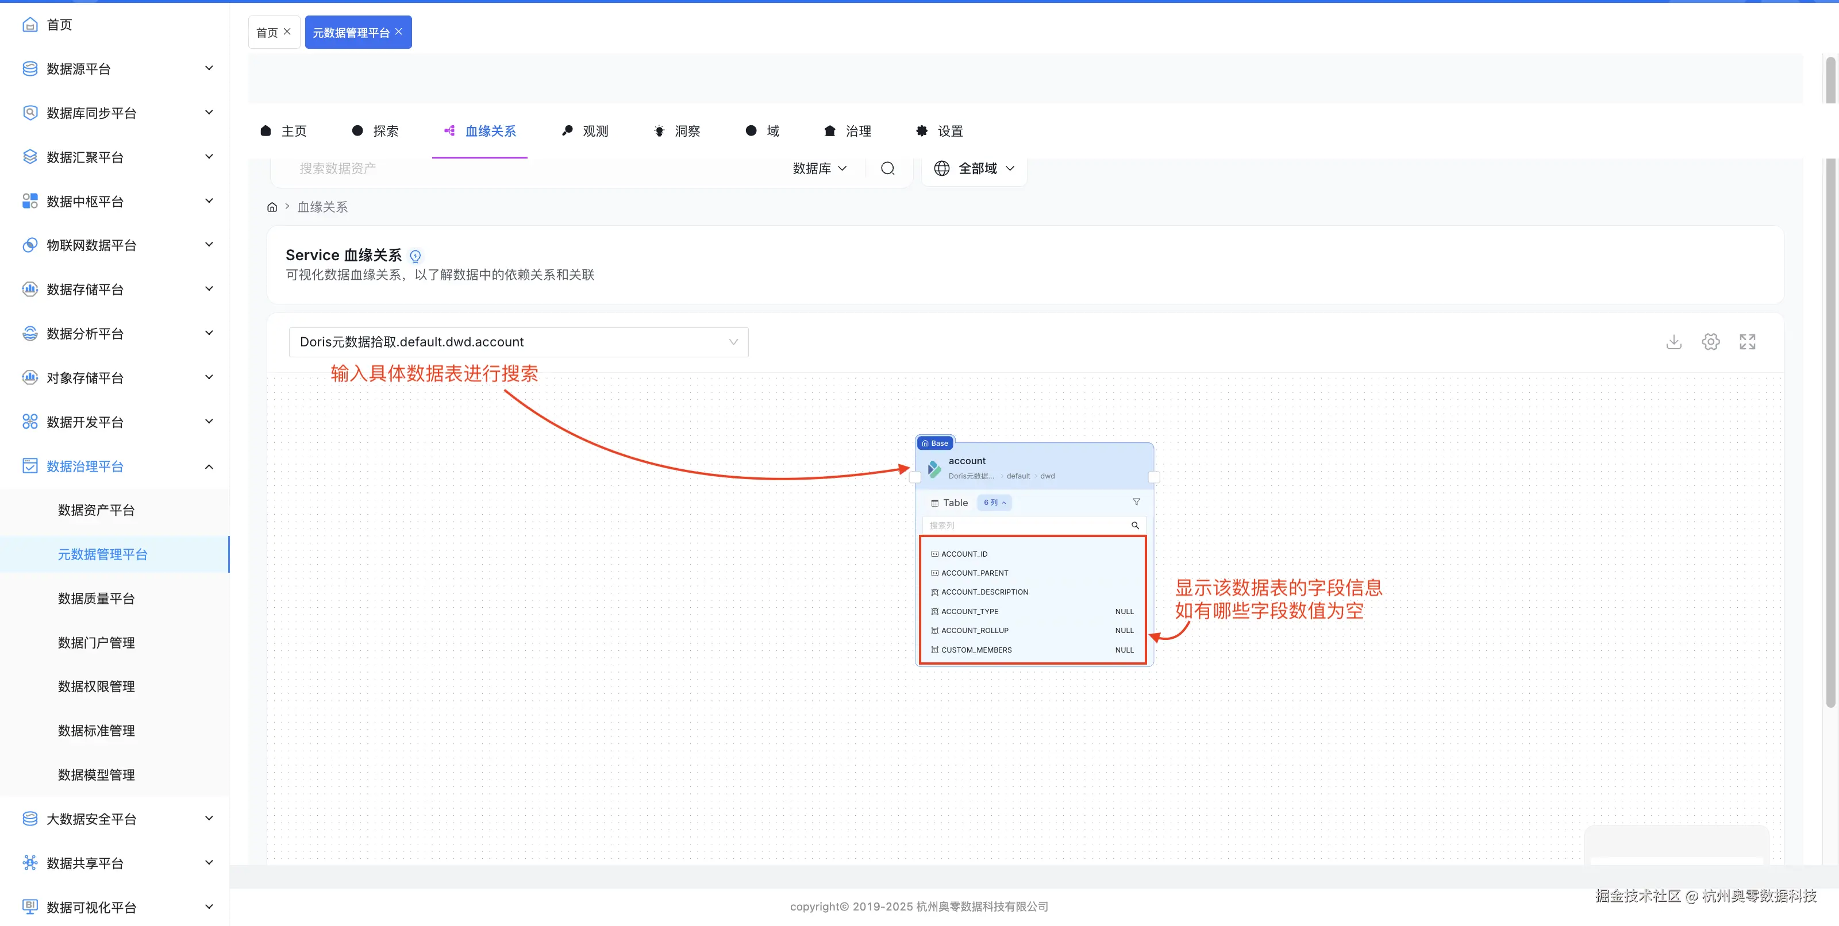Screen dimensions: 1839x926
Task: Open the Doris table selector dropdown
Action: (518, 342)
